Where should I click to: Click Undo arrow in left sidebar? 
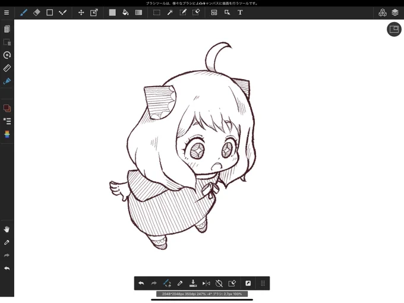click(x=7, y=268)
